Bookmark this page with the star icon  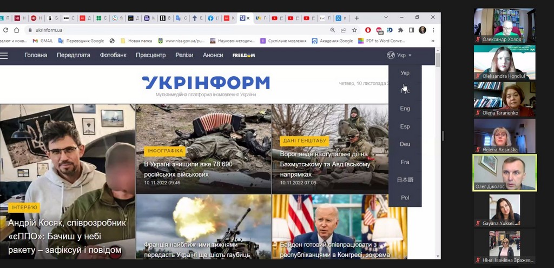(354, 30)
